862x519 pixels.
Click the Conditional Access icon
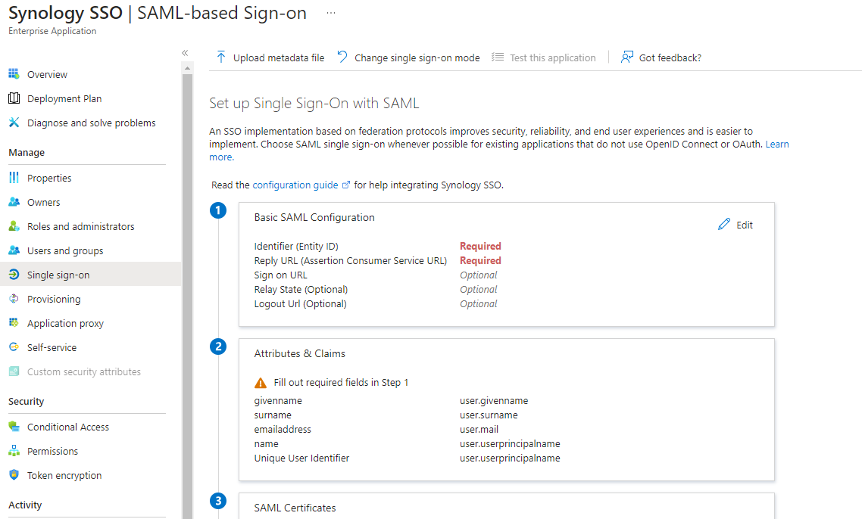click(14, 427)
